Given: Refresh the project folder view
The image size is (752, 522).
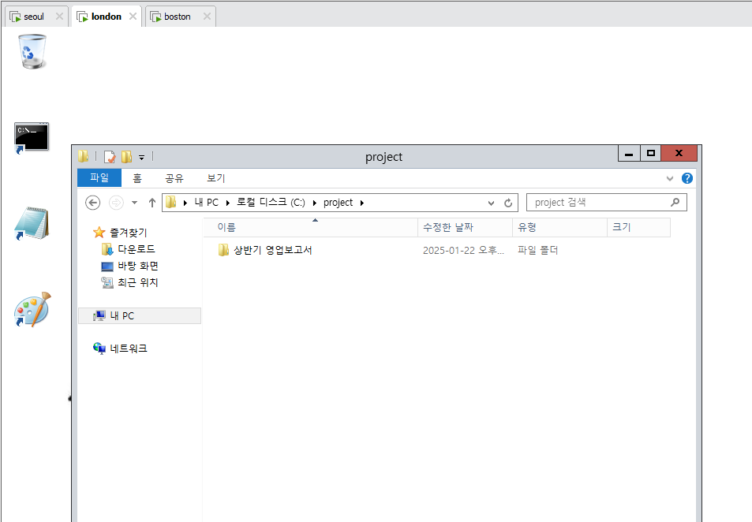Looking at the screenshot, I should click(x=508, y=203).
